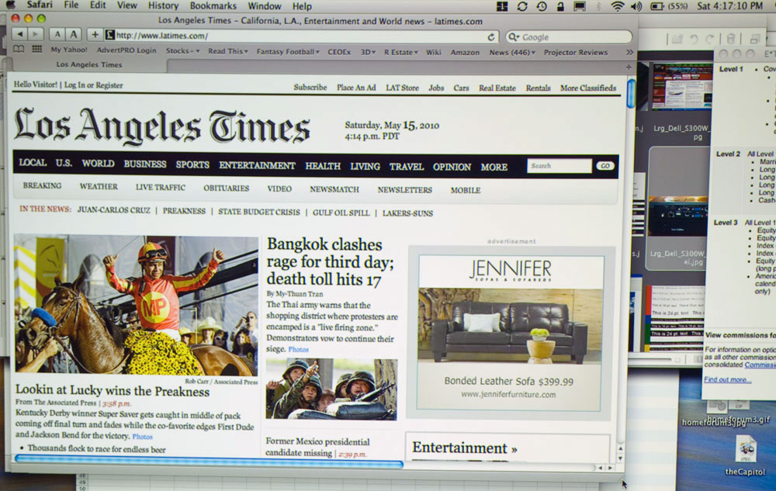776x491 pixels.
Task: Show hidden bookmarks with the overflow chevron
Action: (x=629, y=52)
